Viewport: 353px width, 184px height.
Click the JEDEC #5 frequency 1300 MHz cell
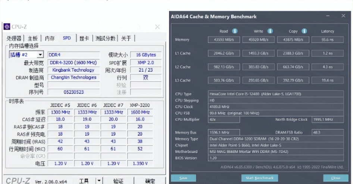tap(60, 112)
